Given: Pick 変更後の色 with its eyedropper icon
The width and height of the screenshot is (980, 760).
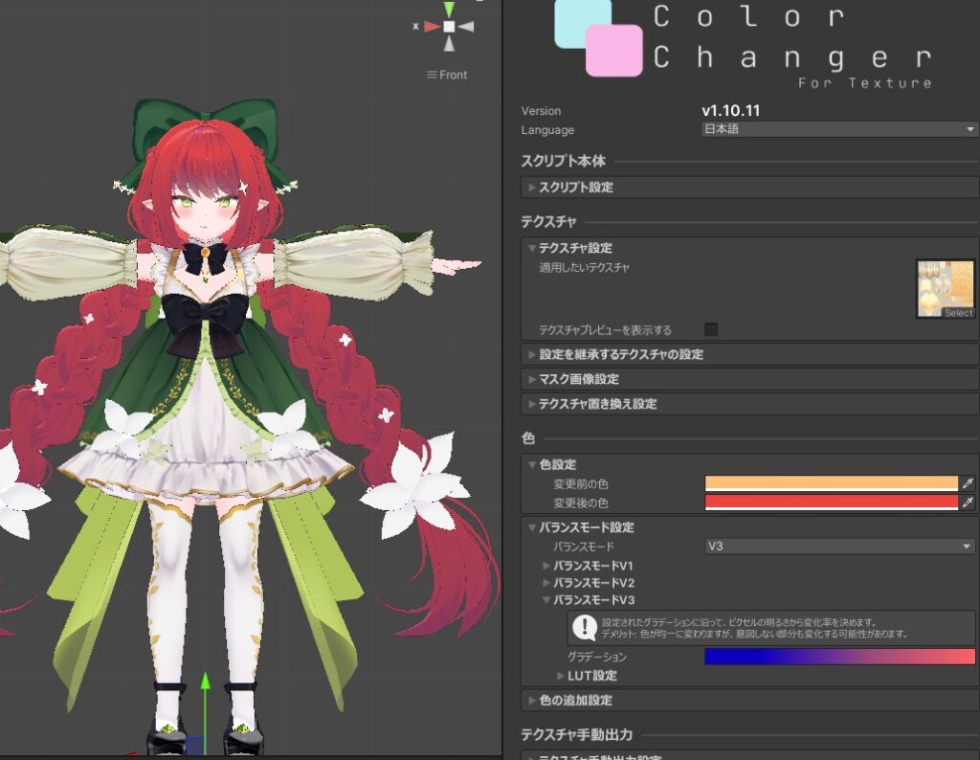Looking at the screenshot, I should tap(968, 503).
